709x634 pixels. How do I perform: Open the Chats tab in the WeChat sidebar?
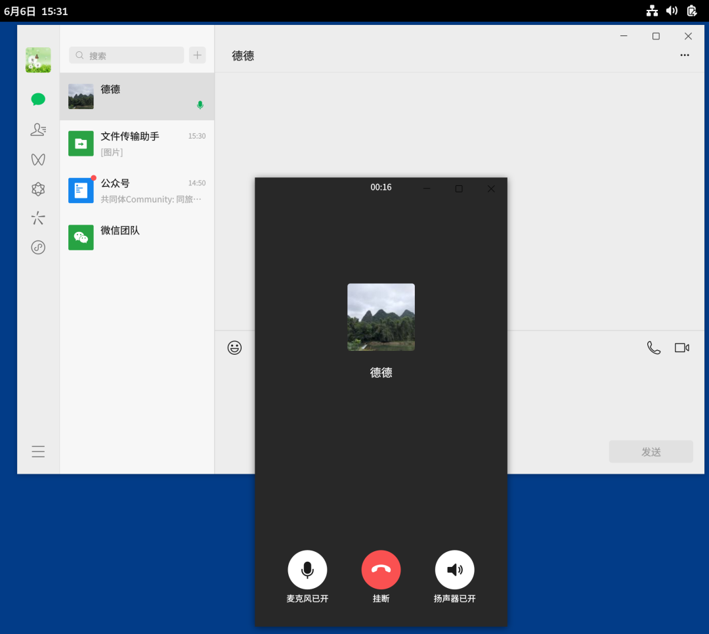pyautogui.click(x=38, y=99)
